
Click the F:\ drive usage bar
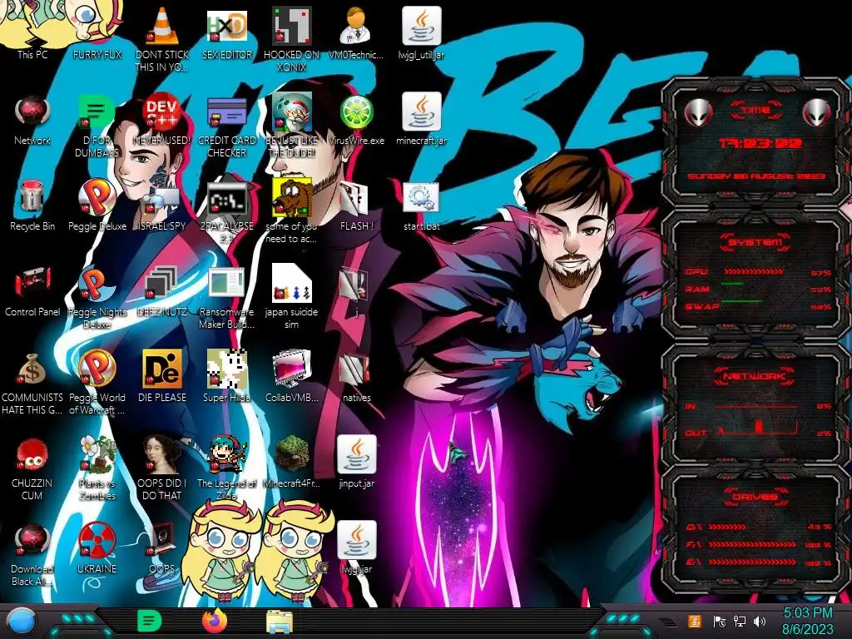[754, 544]
